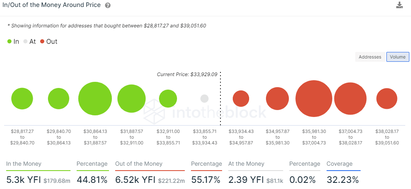Select the In the Money label
The width and height of the screenshot is (411, 189).
click(x=24, y=164)
